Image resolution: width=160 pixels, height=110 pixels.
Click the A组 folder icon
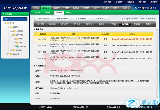[x=17, y=39]
